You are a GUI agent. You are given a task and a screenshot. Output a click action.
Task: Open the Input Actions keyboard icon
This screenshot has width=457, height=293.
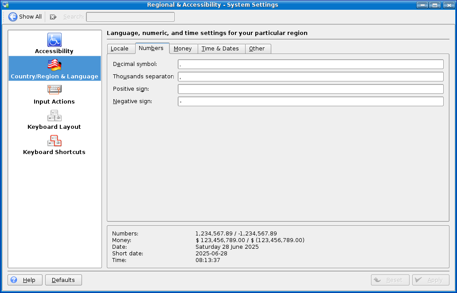pos(55,90)
